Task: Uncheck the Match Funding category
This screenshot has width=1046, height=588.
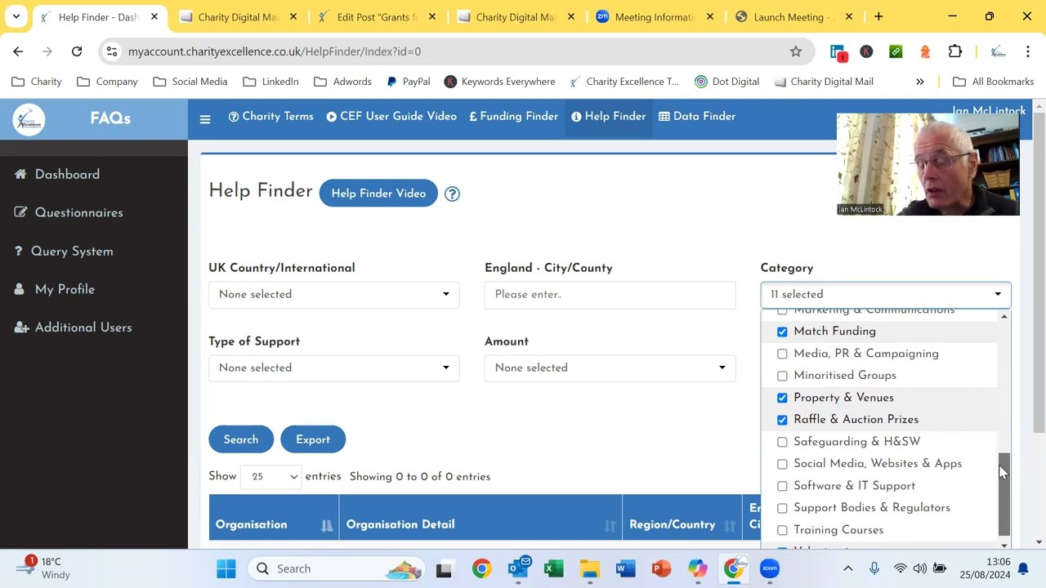Action: click(x=782, y=332)
